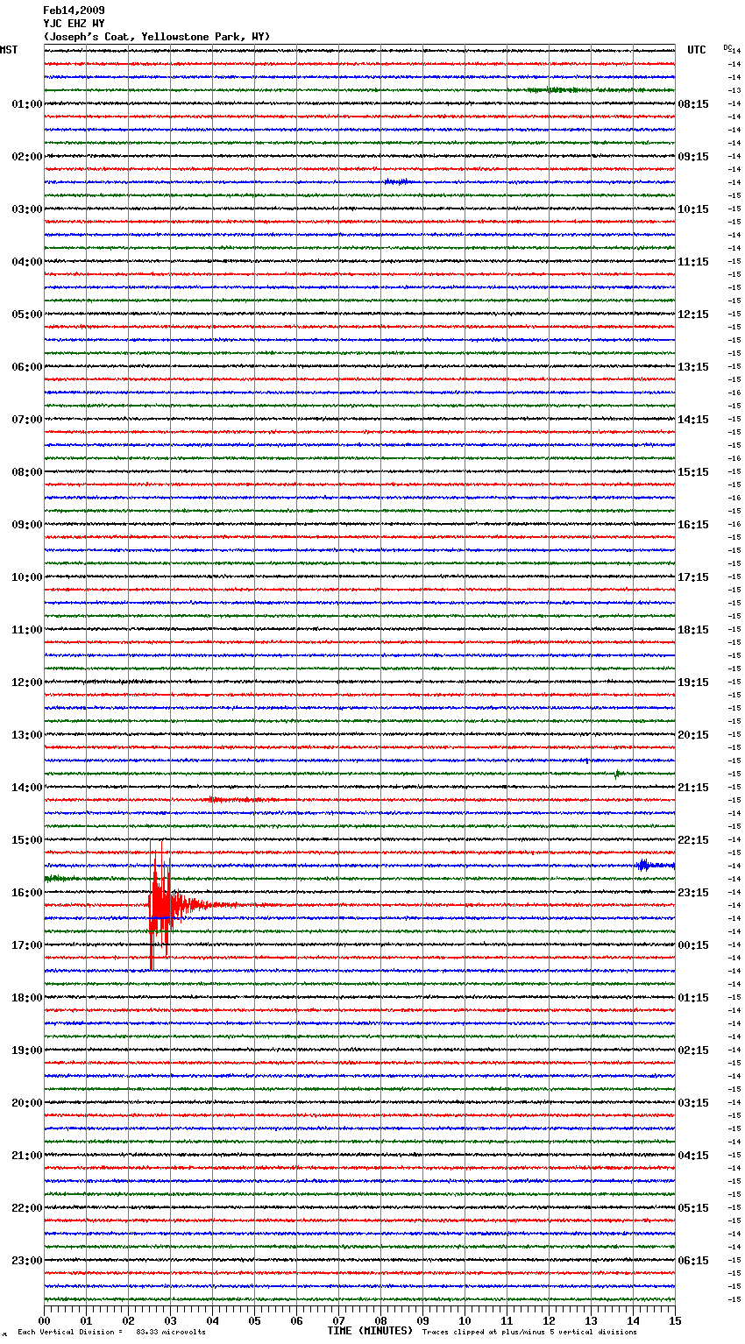Click the 22:15 UTC time label
The width and height of the screenshot is (745, 1344).
(693, 840)
